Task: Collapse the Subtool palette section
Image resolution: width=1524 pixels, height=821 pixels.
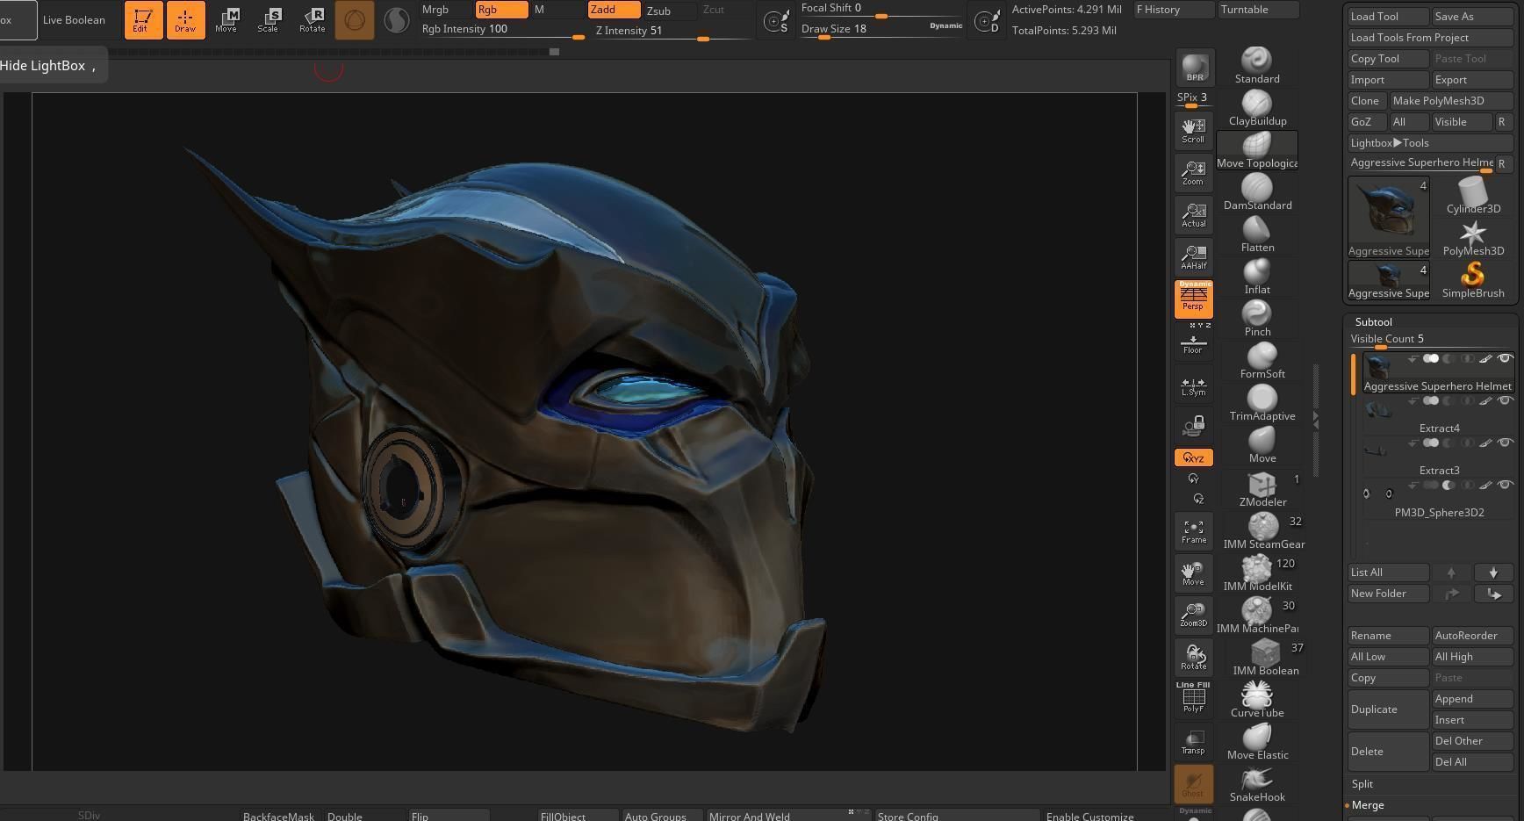Action: point(1374,322)
